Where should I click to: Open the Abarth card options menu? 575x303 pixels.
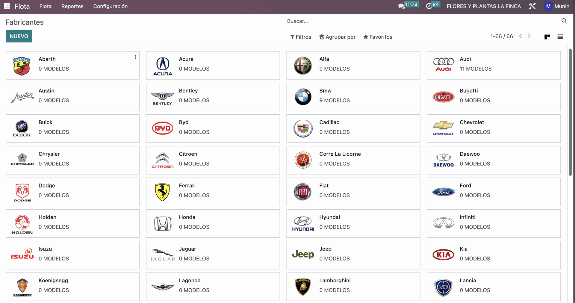(135, 57)
